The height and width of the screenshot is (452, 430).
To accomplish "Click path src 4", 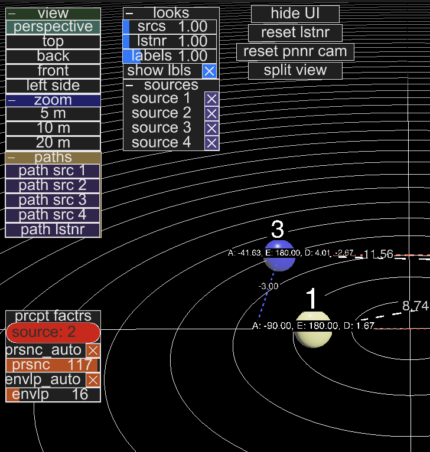I will click(x=53, y=215).
